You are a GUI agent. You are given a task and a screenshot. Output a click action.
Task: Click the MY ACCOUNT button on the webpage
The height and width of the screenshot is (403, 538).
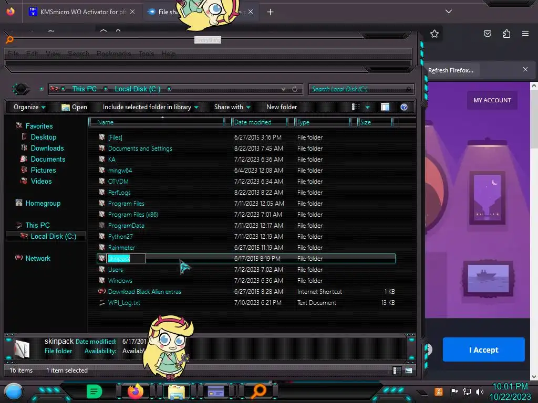(x=492, y=100)
